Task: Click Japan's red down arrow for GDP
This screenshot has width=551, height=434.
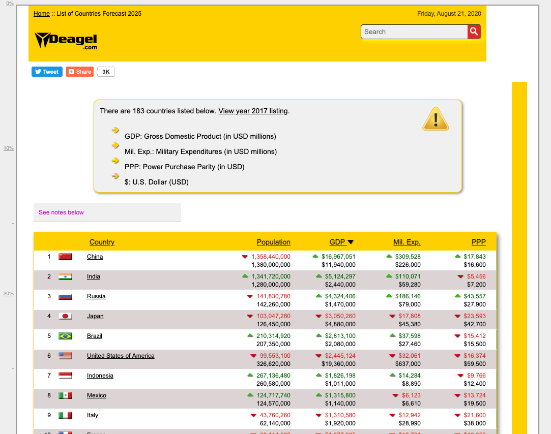Action: pyautogui.click(x=318, y=316)
